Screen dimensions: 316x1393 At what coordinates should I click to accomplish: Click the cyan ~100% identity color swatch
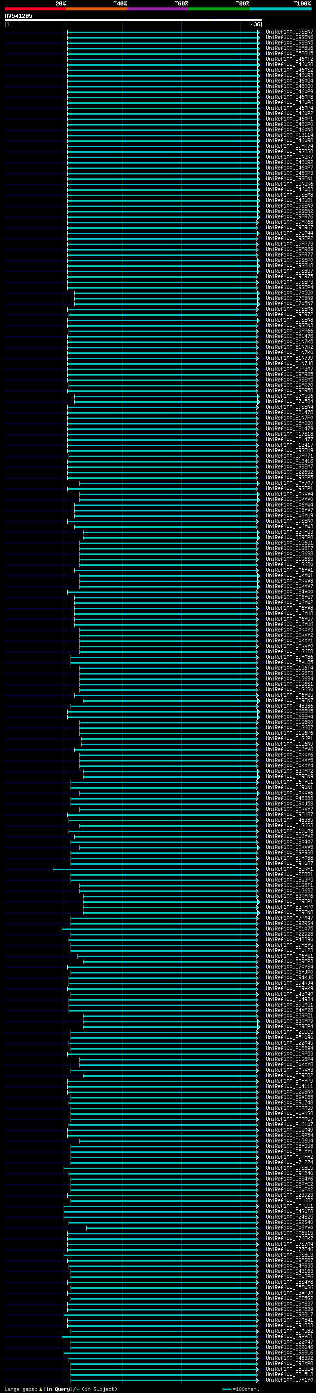click(x=280, y=9)
